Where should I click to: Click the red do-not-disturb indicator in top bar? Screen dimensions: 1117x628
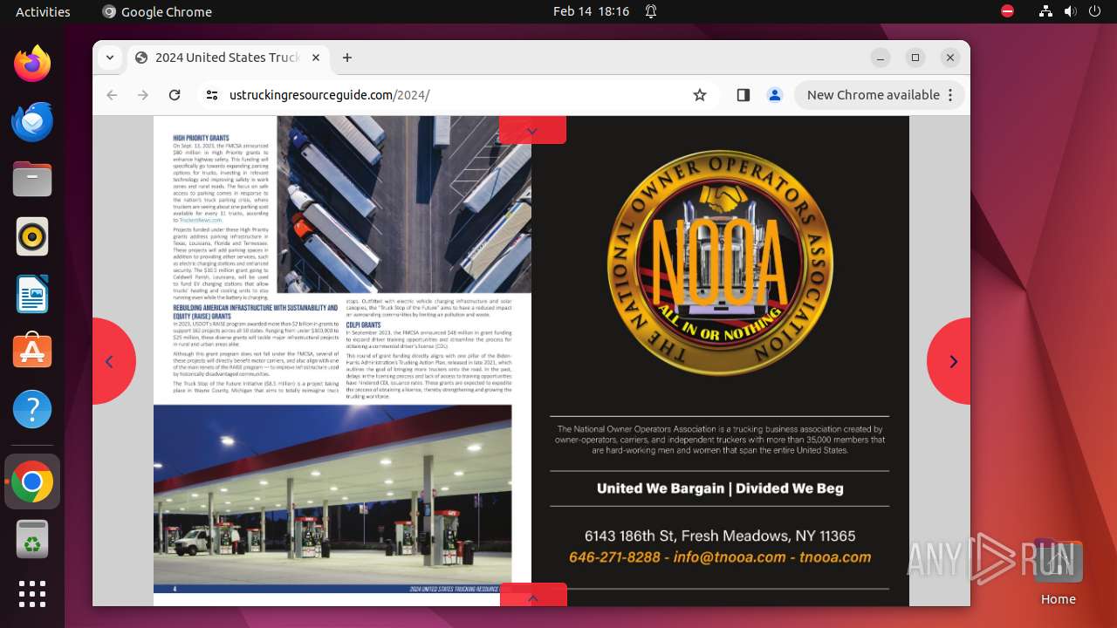coord(1008,11)
